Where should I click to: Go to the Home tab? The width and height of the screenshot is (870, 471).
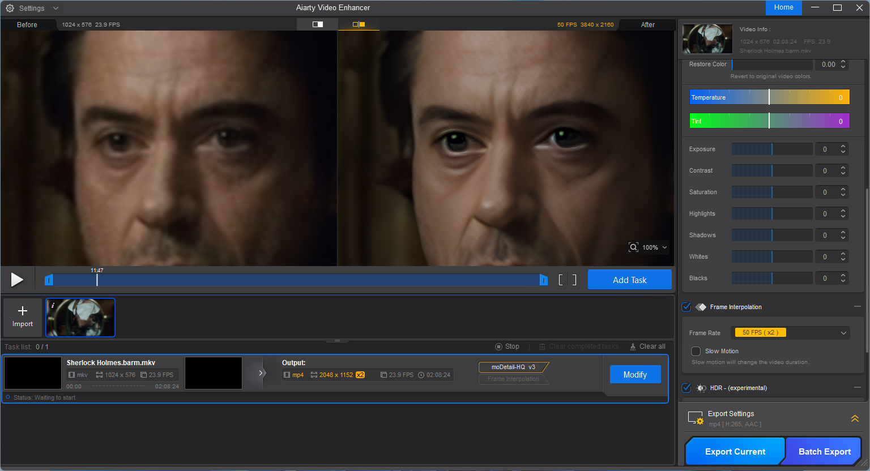tap(783, 7)
